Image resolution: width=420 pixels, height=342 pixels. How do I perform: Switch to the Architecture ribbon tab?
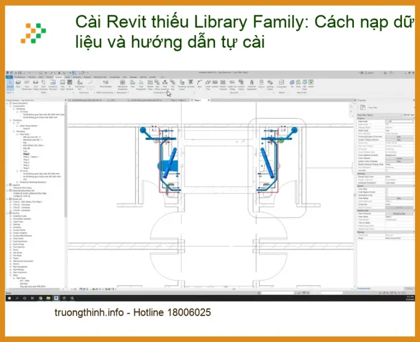(20, 77)
